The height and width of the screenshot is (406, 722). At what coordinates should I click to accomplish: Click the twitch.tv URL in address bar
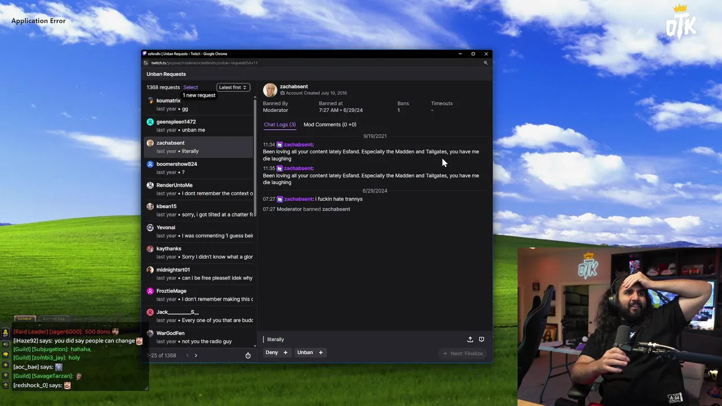pos(204,63)
